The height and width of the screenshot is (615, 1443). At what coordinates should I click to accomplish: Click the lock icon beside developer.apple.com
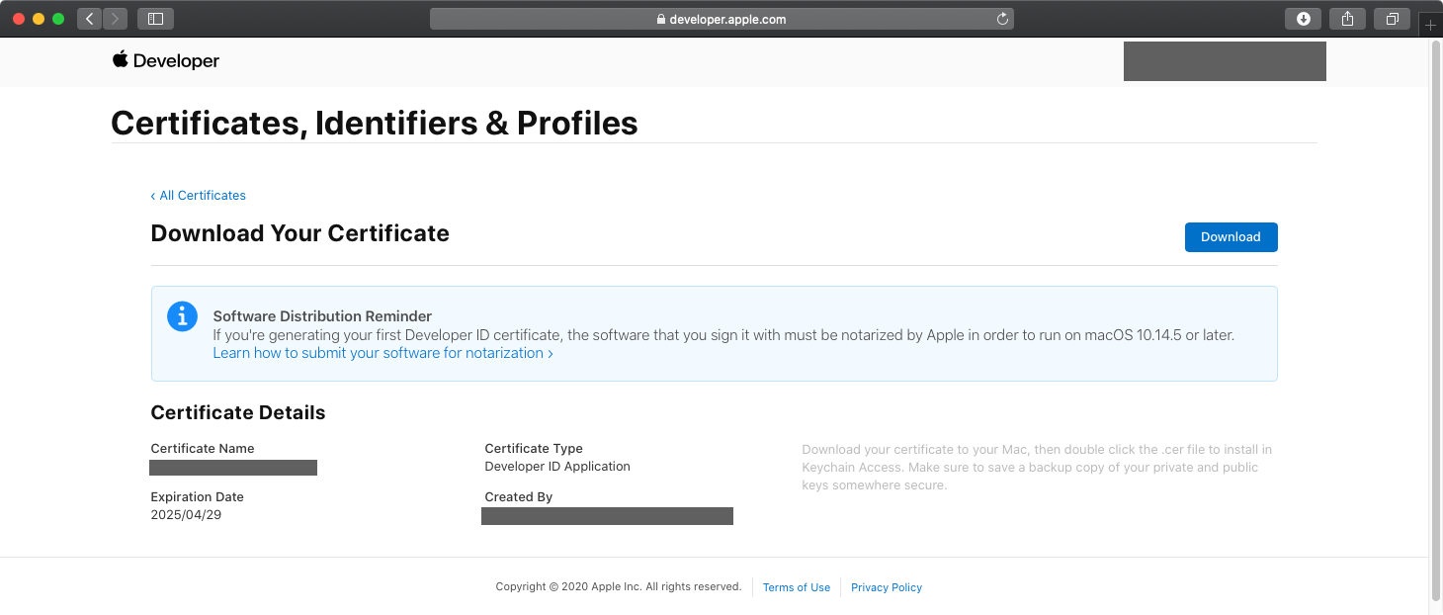pos(661,20)
